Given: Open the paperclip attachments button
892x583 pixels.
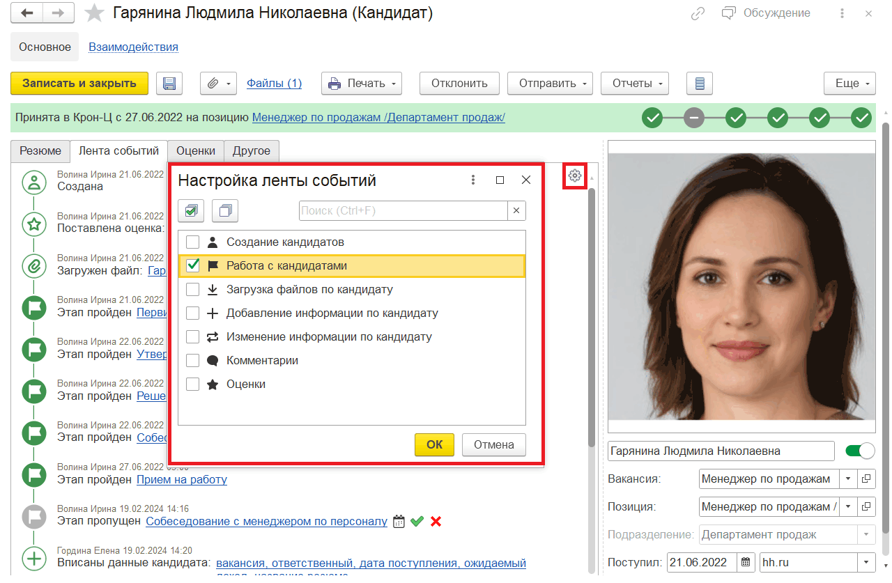Looking at the screenshot, I should click(219, 84).
